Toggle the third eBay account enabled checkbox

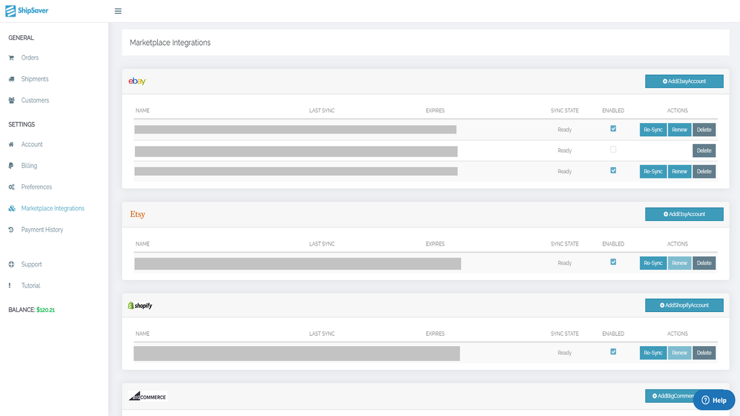click(613, 170)
